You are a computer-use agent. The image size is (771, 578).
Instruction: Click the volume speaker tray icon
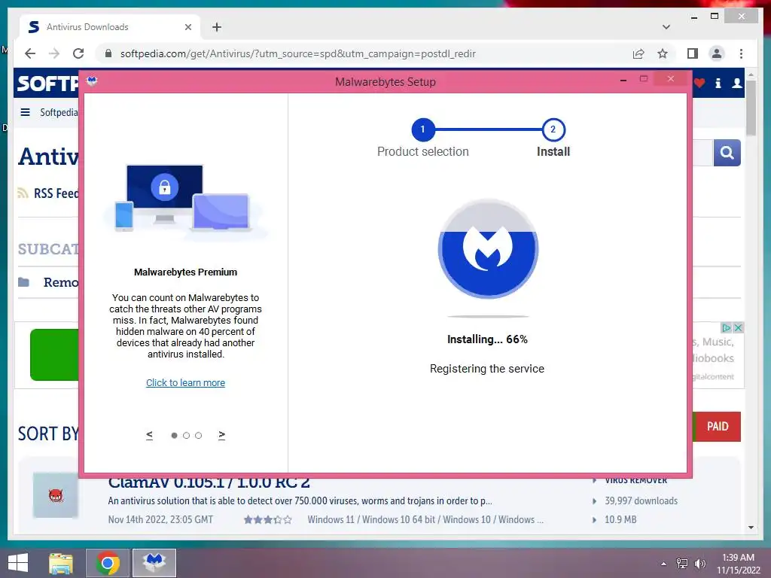[x=699, y=563]
